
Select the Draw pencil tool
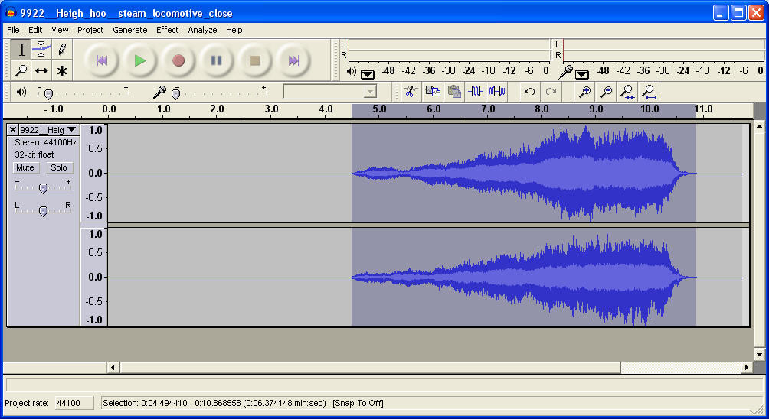point(62,50)
